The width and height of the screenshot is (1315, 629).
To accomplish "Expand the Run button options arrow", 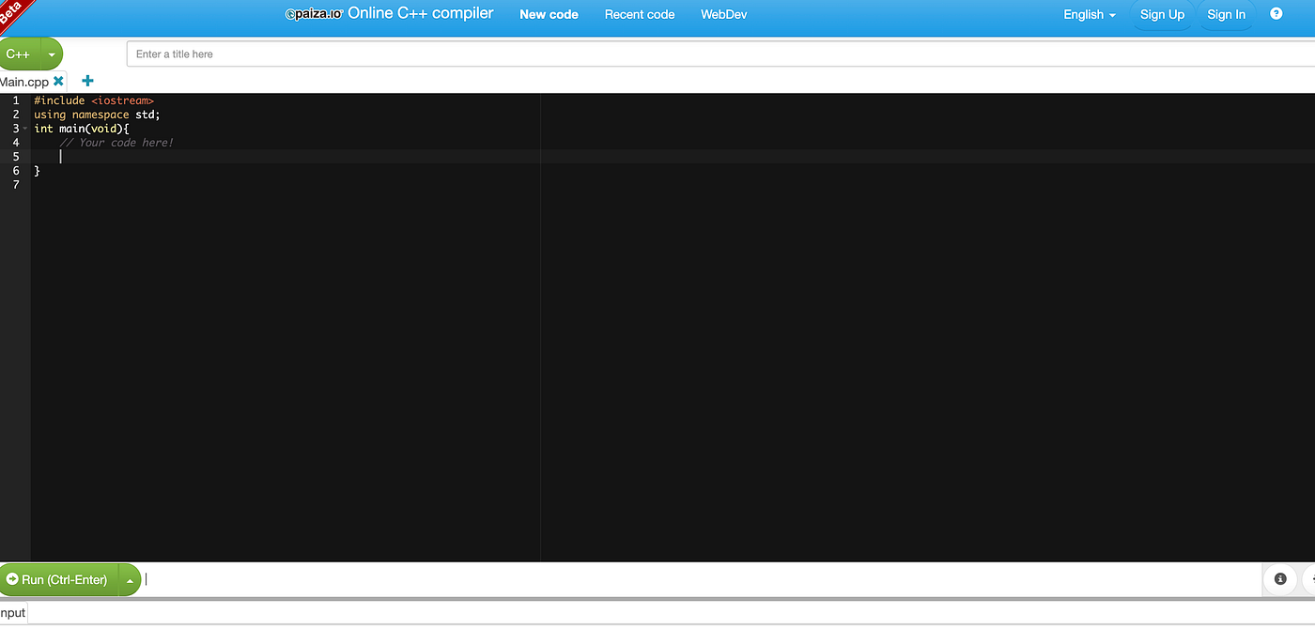I will (x=130, y=579).
